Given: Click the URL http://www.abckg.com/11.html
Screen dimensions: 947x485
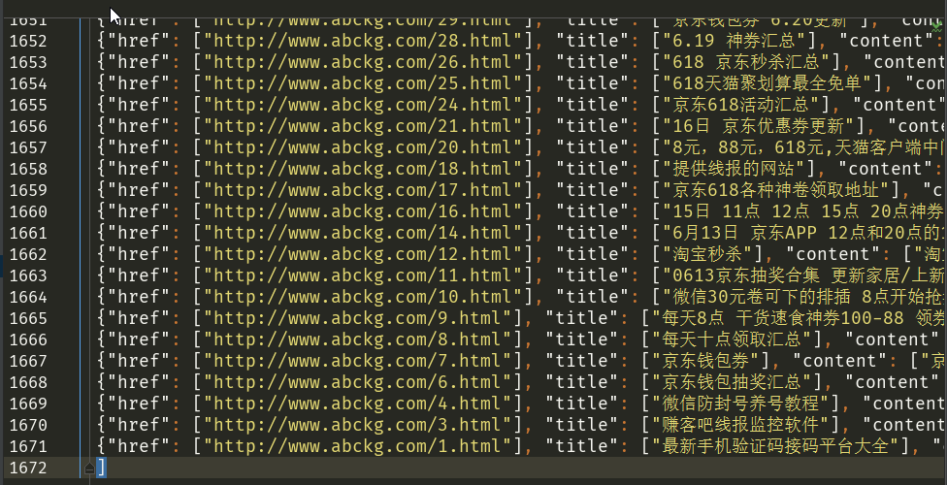Looking at the screenshot, I should (363, 275).
